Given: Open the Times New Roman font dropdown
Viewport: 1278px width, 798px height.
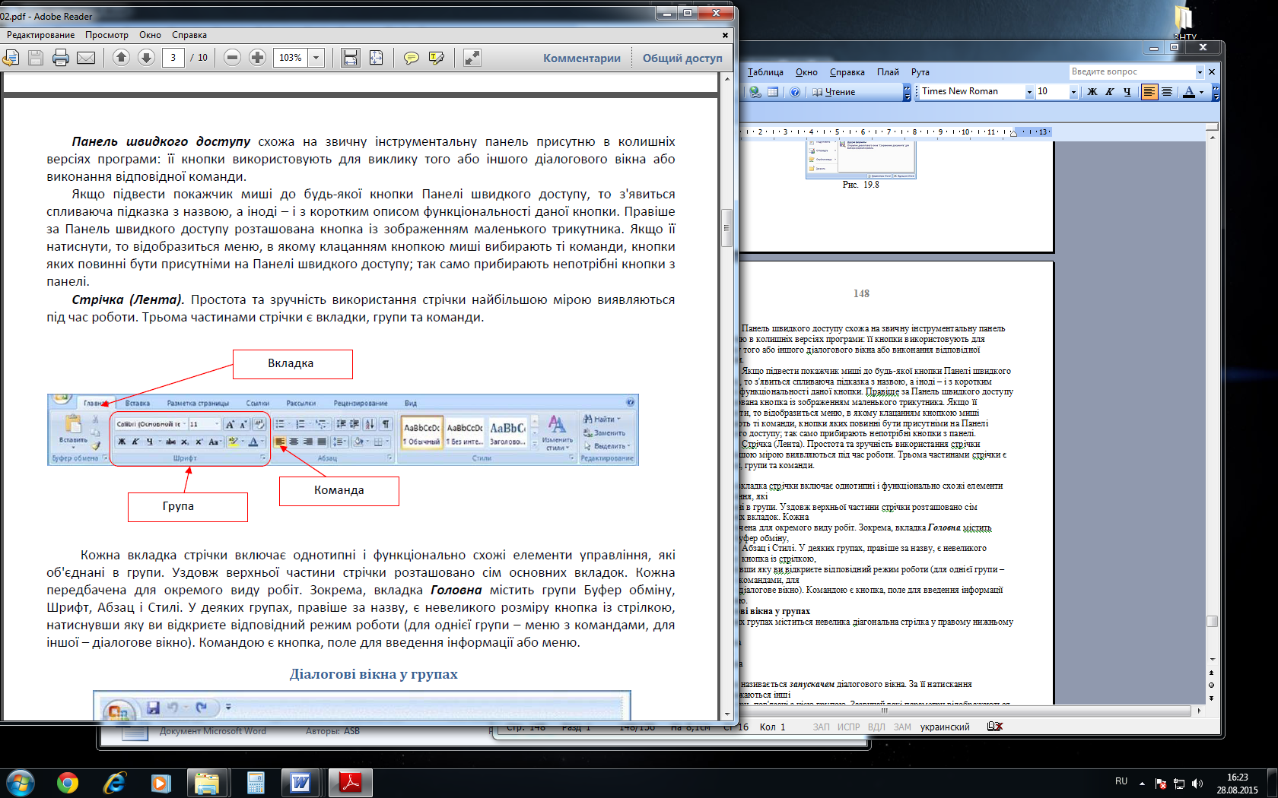Looking at the screenshot, I should [1029, 92].
